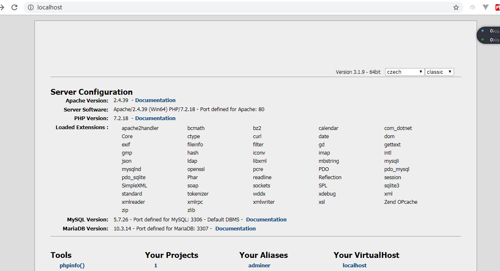
Task: Open localhost under Your VirtualHost
Action: coord(355,266)
